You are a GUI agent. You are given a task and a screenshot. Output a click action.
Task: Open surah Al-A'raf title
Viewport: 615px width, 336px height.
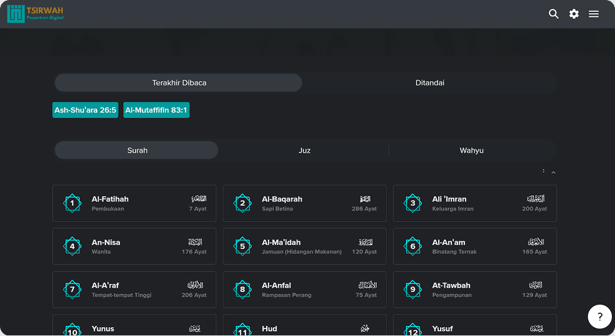click(105, 285)
